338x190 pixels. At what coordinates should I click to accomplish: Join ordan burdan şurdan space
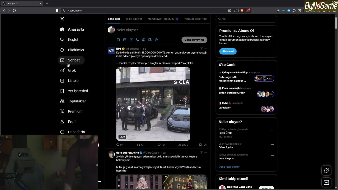(246, 92)
